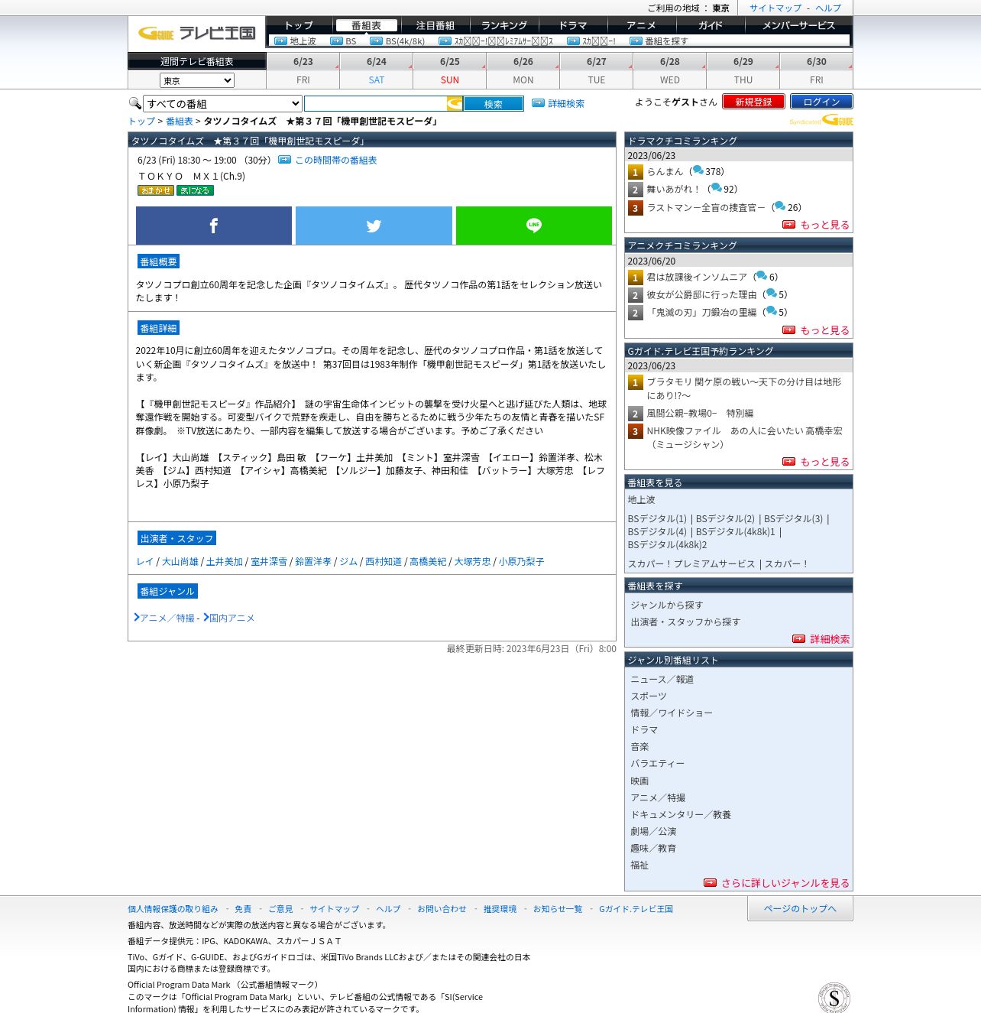
Task: Select the アニメ navigation tab
Action: click(x=641, y=25)
